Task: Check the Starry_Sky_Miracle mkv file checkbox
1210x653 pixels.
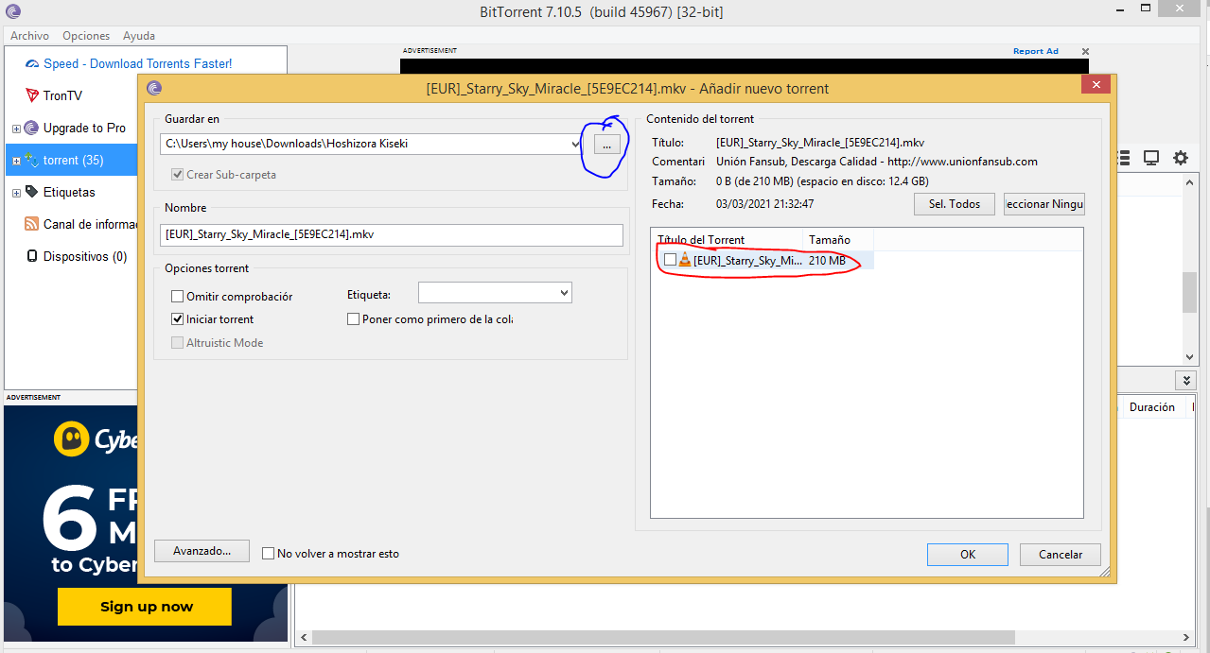Action: click(x=670, y=260)
